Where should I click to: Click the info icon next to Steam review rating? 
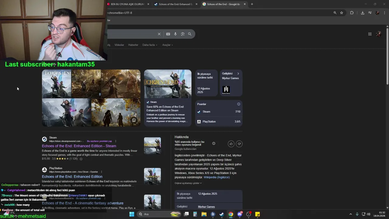click(x=81, y=159)
